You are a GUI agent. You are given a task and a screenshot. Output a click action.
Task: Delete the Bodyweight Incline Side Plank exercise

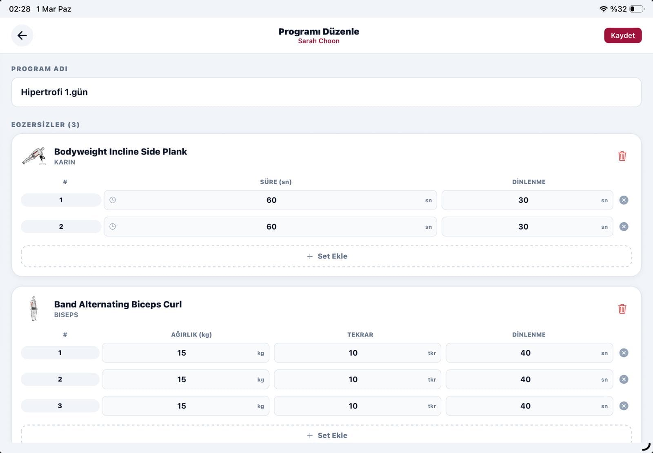tap(622, 156)
